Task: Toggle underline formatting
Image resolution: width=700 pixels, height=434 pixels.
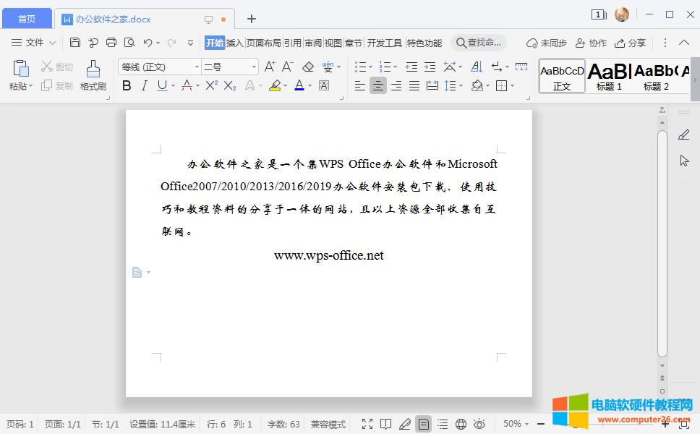Action: coord(162,85)
